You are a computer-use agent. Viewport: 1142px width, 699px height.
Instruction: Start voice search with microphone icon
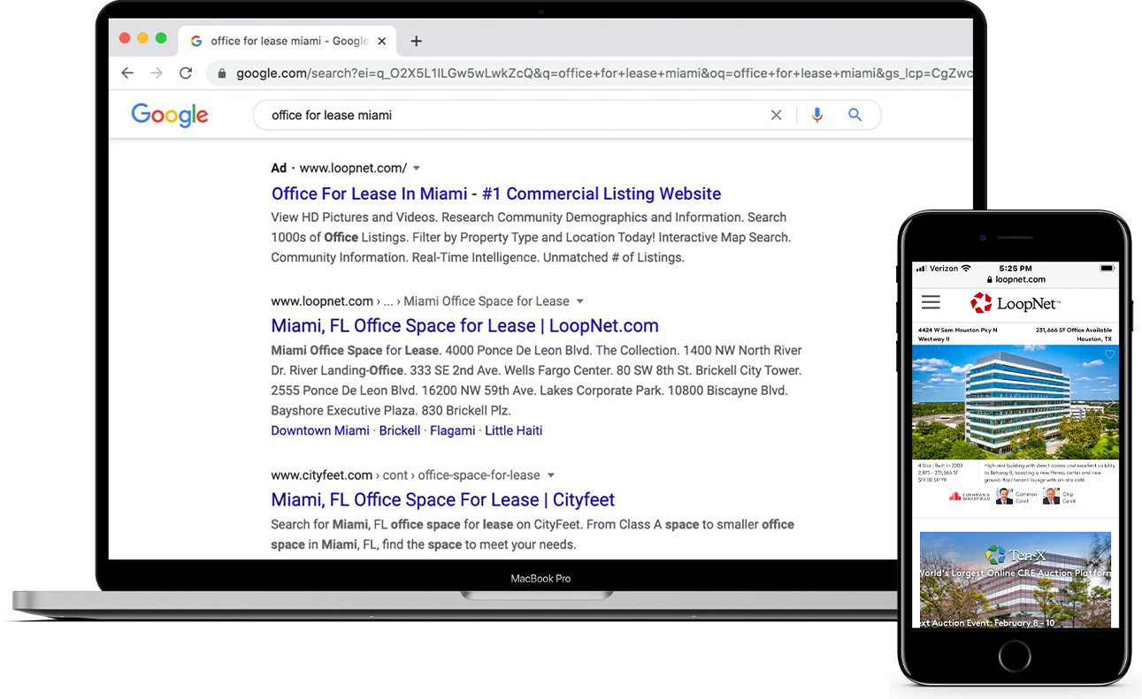tap(816, 115)
